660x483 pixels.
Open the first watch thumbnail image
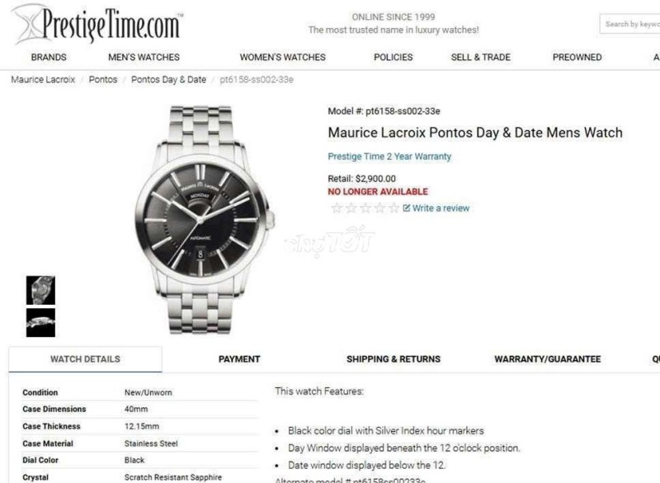(40, 290)
